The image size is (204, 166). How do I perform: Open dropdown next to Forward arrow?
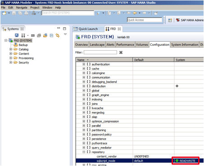click(149, 13)
